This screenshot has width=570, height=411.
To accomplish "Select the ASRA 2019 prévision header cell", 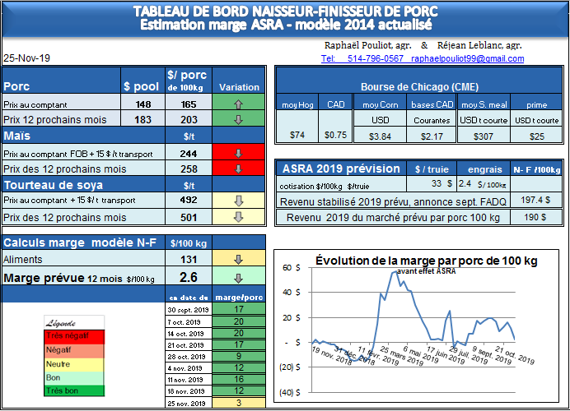I will click(x=340, y=169).
